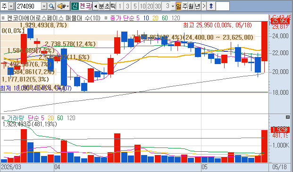
Task: Click the orange 20 volume average label
Action: point(50,118)
